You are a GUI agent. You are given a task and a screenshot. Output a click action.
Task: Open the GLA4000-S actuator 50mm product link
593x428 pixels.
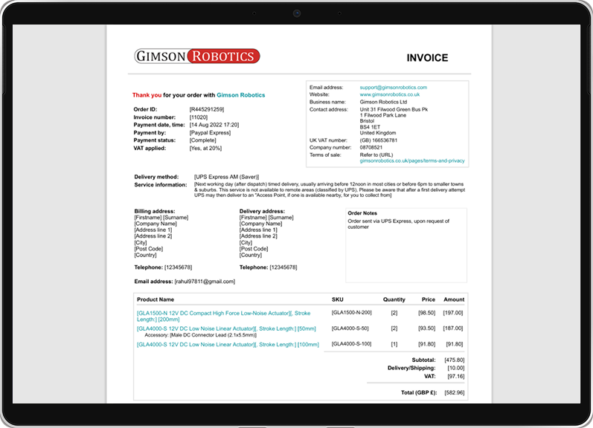pos(226,328)
